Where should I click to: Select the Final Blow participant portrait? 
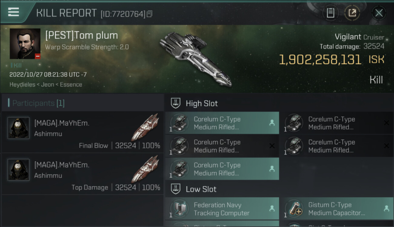[x=18, y=128]
